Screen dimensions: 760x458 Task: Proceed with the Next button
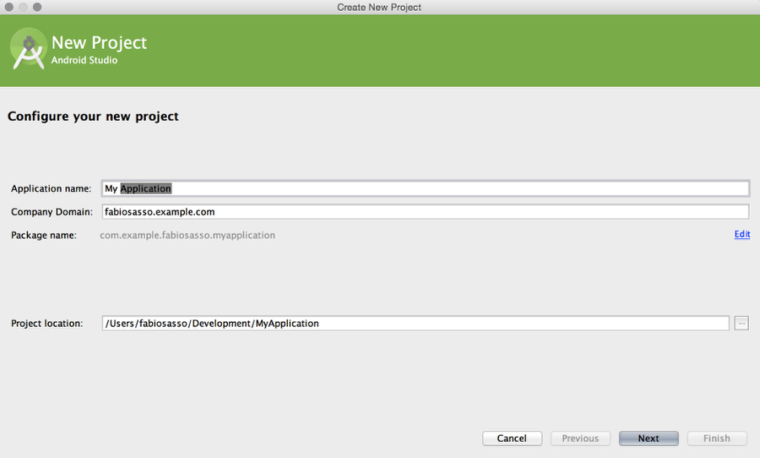point(649,438)
